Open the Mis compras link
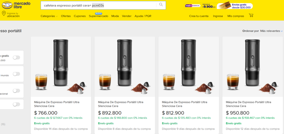The image size is (284, 134). coord(236,16)
